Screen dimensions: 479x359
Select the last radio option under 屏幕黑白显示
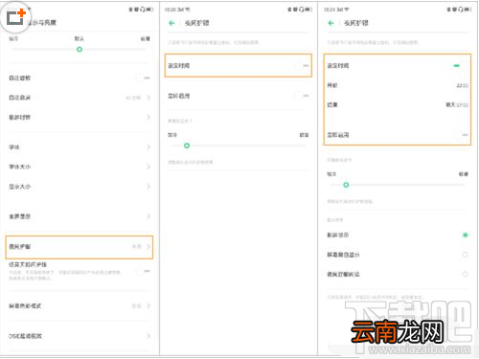(x=465, y=274)
